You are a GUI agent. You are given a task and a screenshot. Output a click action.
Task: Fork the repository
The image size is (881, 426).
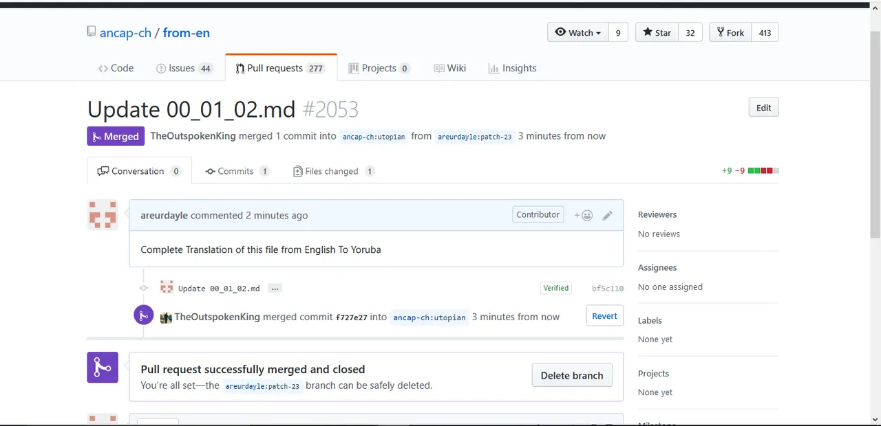tap(730, 32)
